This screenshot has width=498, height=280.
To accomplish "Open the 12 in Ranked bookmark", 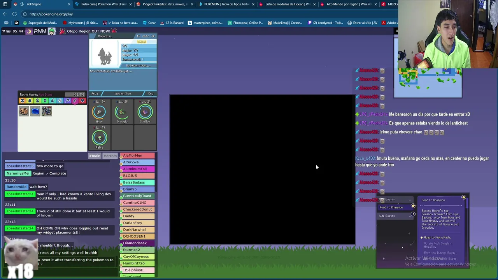I will [x=172, y=23].
